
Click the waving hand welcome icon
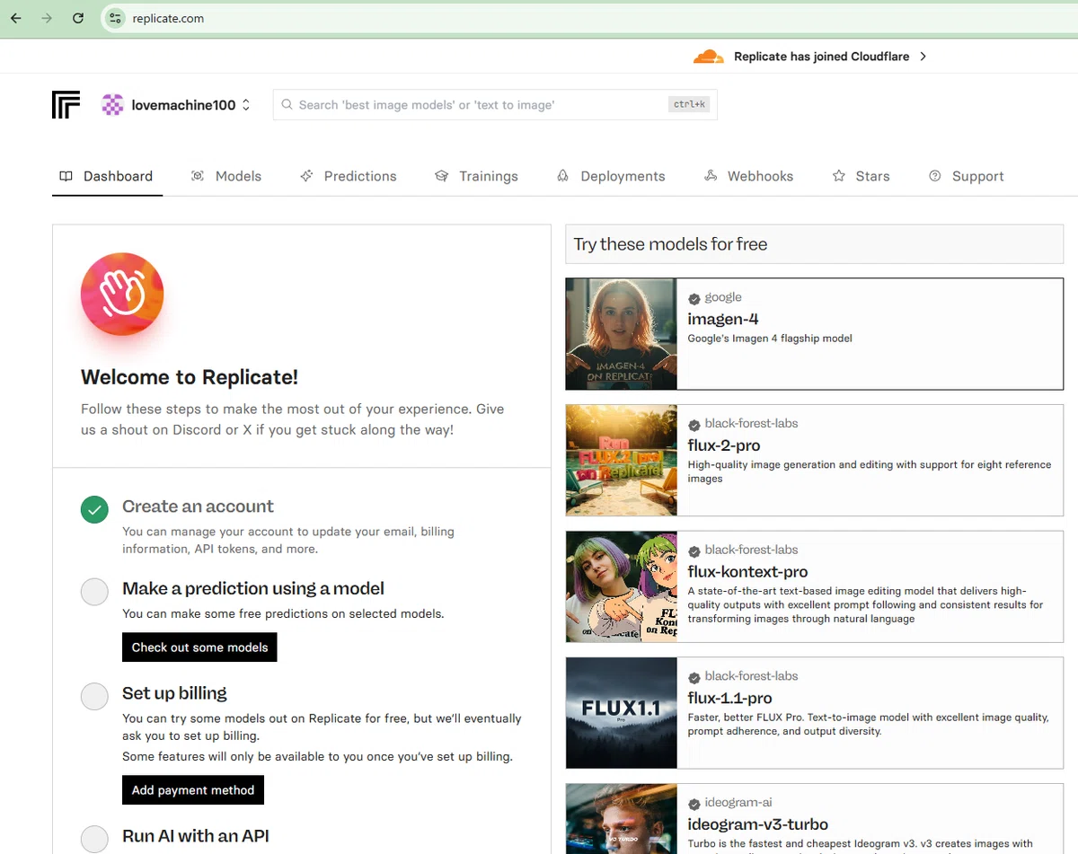(122, 295)
